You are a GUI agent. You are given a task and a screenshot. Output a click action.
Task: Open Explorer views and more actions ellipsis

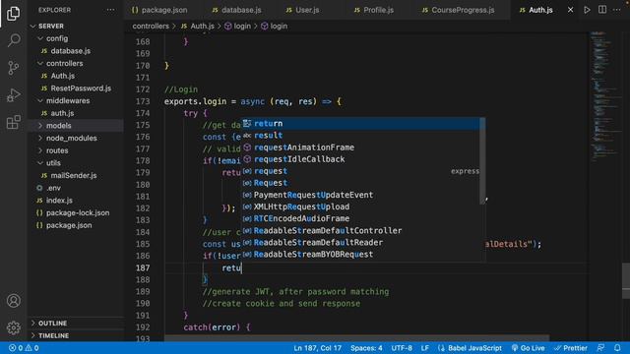[110, 10]
